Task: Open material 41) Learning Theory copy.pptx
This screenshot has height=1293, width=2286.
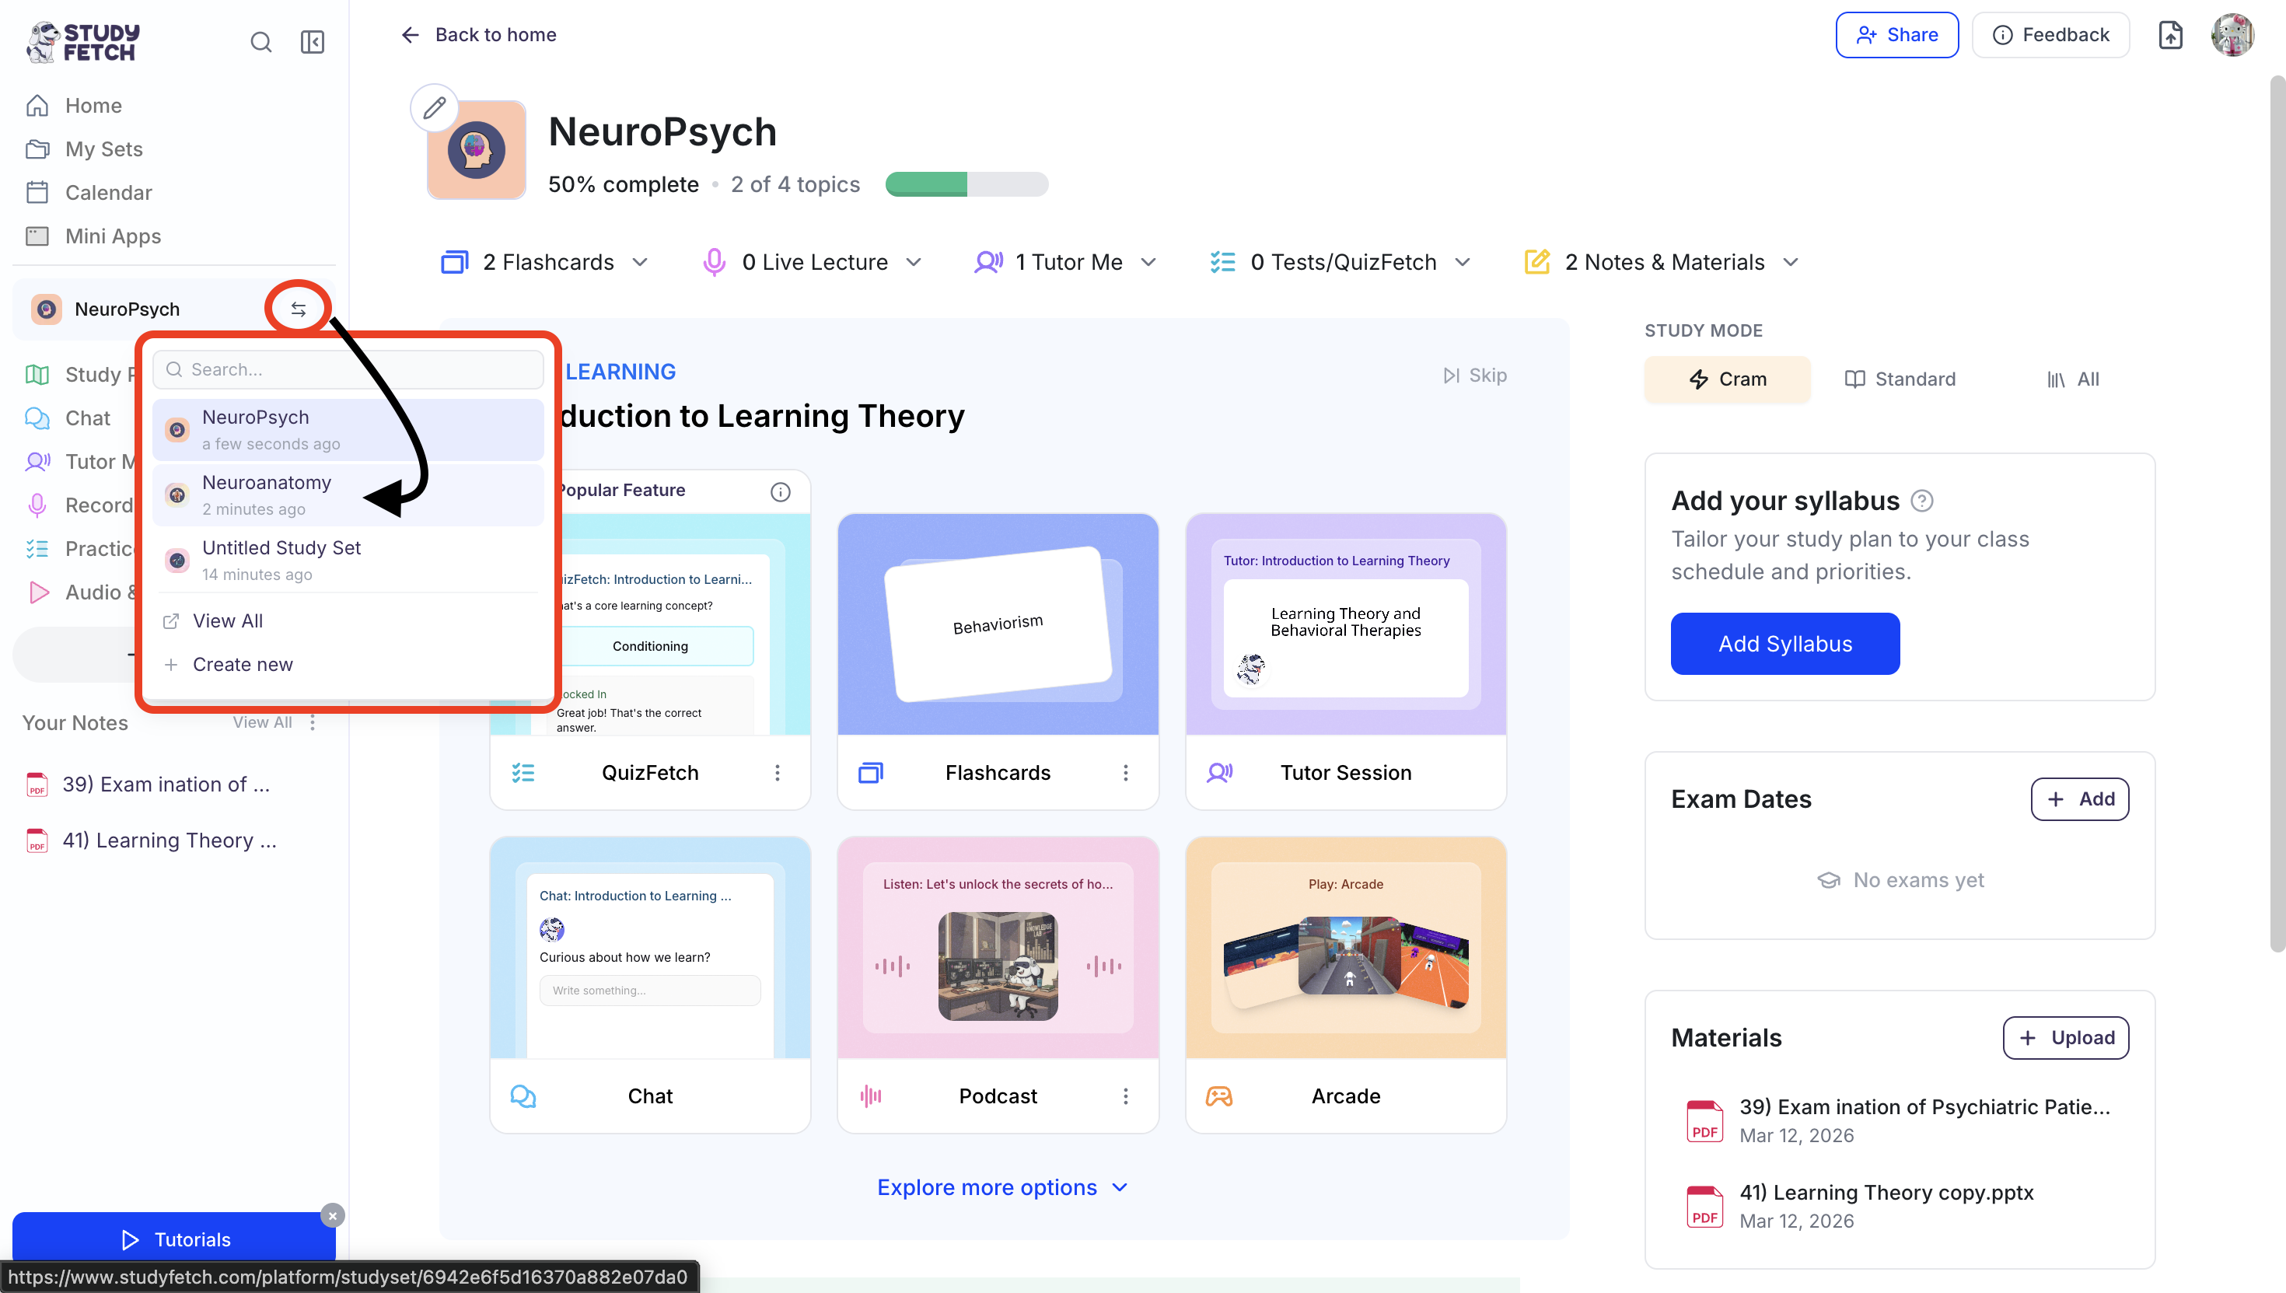Action: pyautogui.click(x=1861, y=1206)
